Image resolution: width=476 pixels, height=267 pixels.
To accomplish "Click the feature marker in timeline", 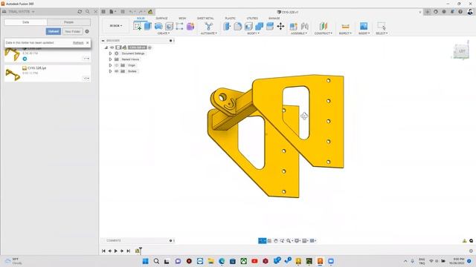I will pyautogui.click(x=138, y=251).
